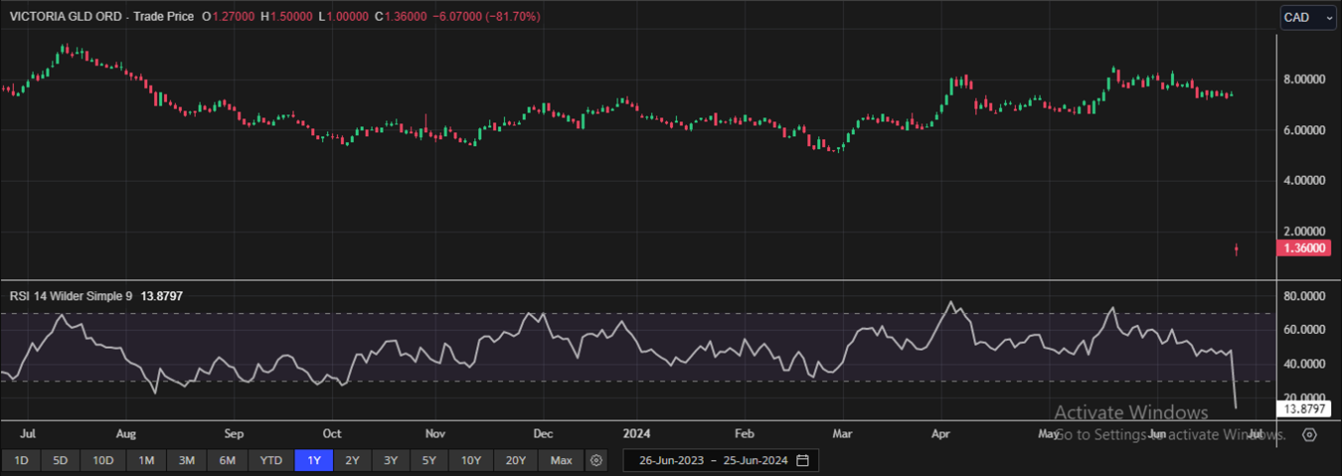The image size is (1342, 476).
Task: Click the red 1.36000 price tag
Action: [x=1305, y=248]
